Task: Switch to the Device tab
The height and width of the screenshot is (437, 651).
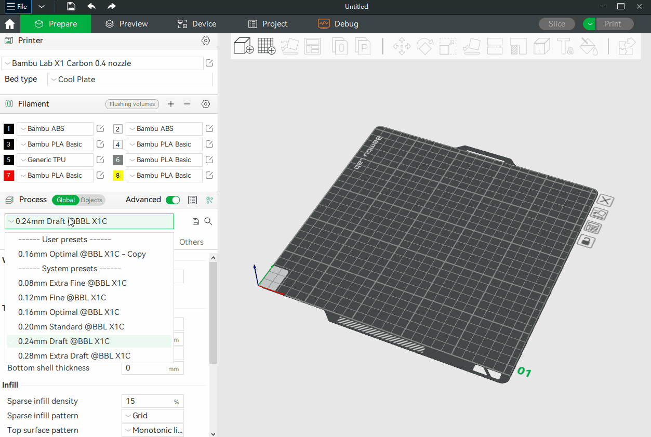Action: pos(197,24)
